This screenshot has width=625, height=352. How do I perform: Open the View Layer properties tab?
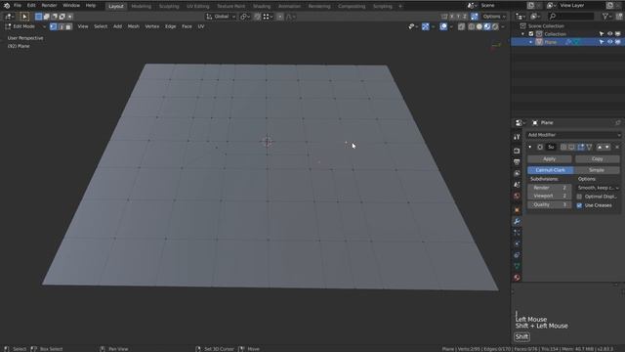pos(517,173)
